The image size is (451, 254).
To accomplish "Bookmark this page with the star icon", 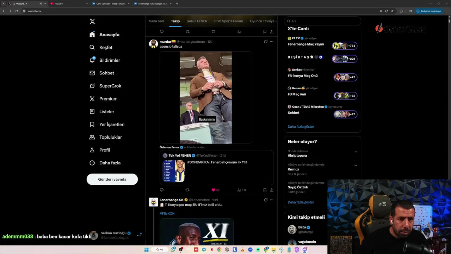I will (x=392, y=11).
